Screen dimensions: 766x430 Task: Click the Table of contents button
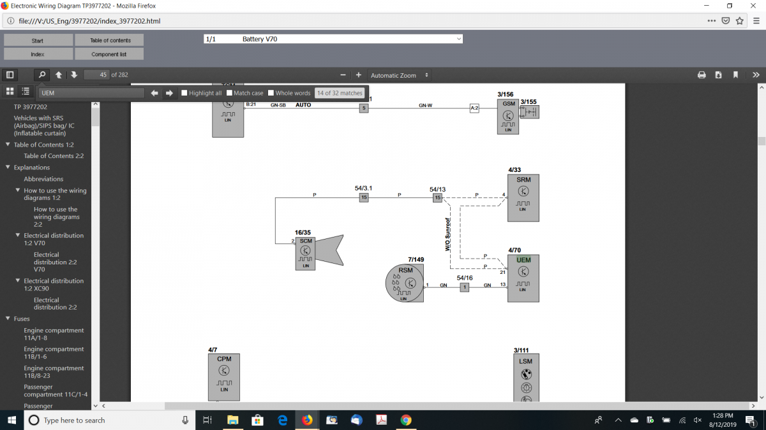tap(110, 40)
